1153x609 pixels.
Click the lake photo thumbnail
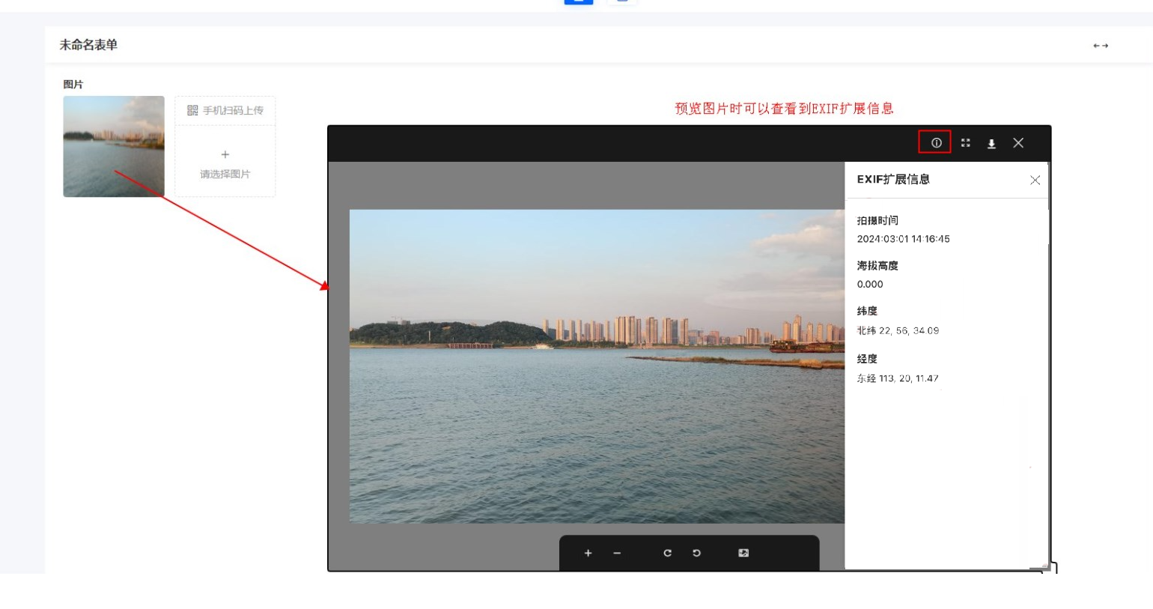click(114, 146)
